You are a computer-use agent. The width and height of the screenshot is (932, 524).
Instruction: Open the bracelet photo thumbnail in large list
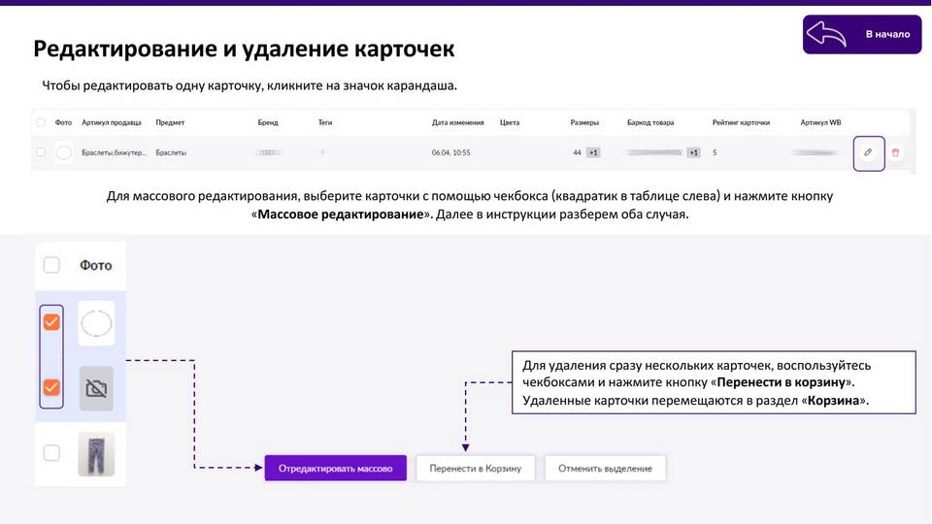[96, 324]
